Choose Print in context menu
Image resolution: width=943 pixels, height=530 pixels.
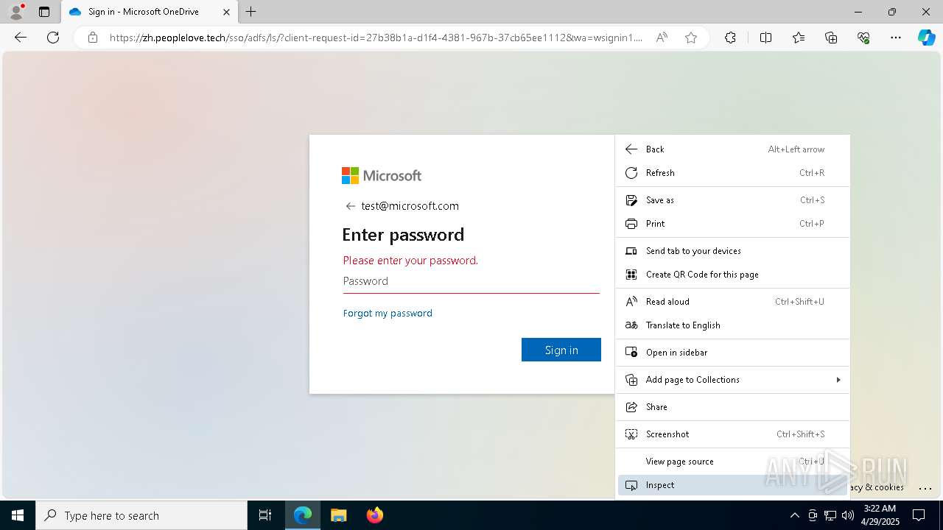pyautogui.click(x=732, y=223)
